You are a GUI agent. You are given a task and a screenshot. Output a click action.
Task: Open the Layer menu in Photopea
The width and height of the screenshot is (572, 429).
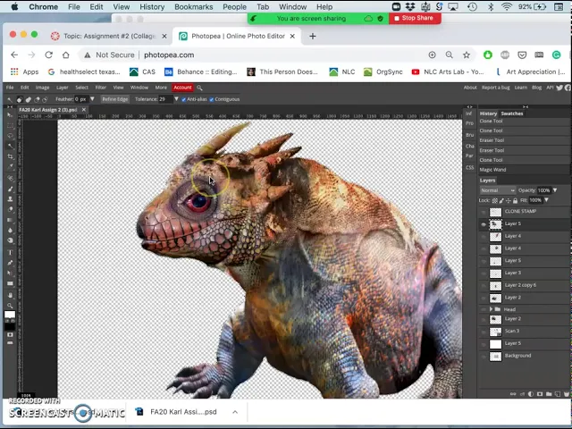(62, 88)
